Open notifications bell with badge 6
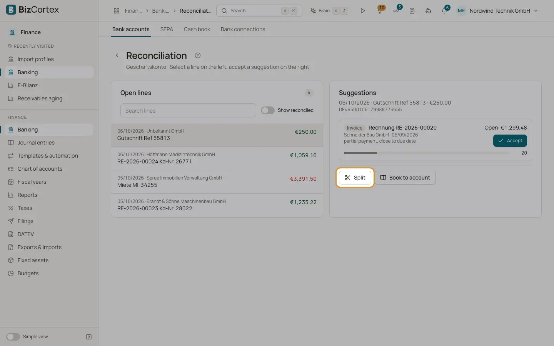This screenshot has width=554, height=346. tap(444, 11)
